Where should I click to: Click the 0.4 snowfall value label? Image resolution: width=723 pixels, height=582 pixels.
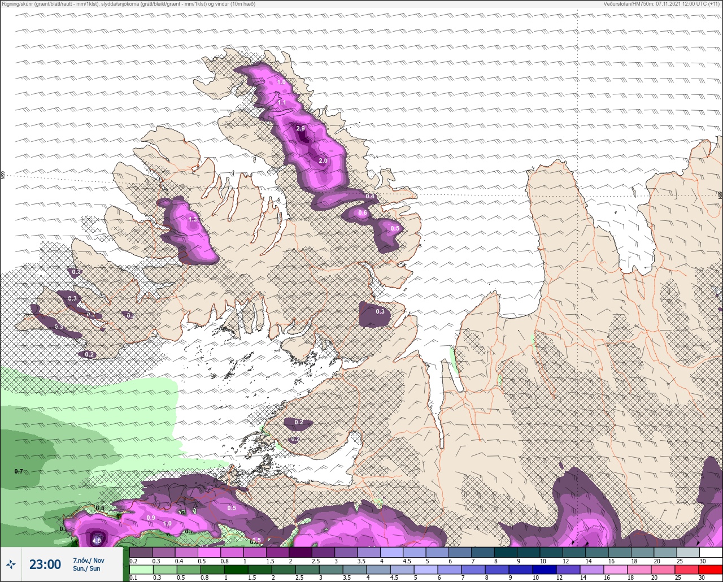point(370,196)
